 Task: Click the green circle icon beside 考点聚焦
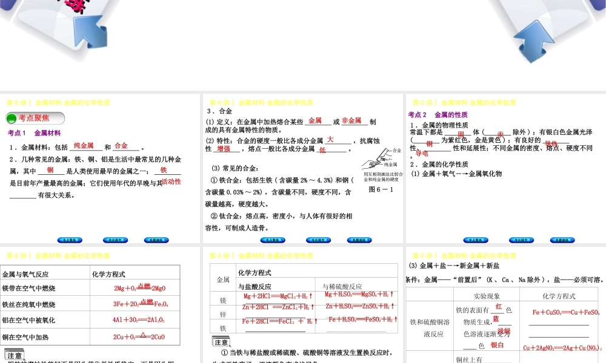tap(12, 119)
